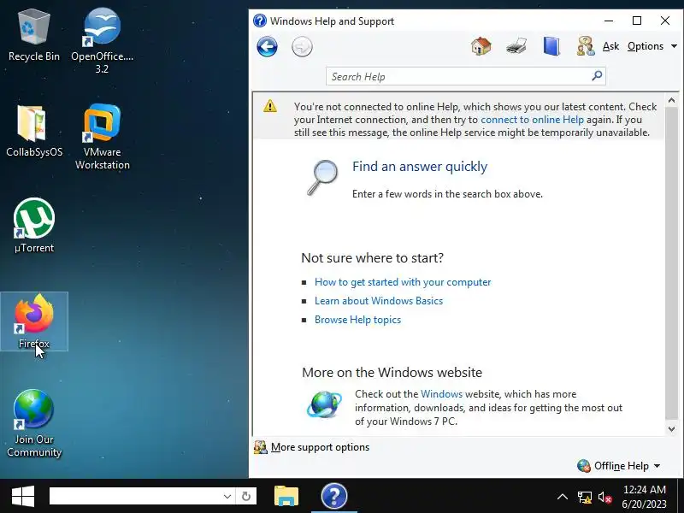The width and height of the screenshot is (684, 513).
Task: Click the yellow warning icon
Action: coord(270,106)
